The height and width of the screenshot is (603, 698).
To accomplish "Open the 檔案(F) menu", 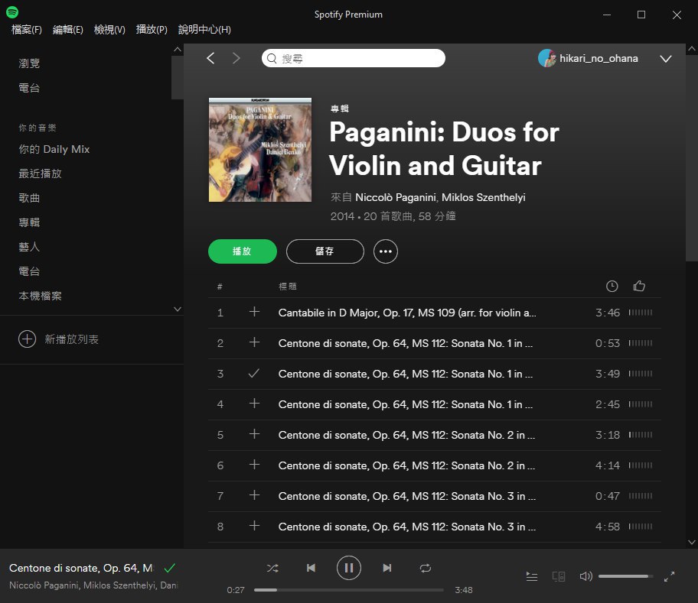I will click(27, 29).
